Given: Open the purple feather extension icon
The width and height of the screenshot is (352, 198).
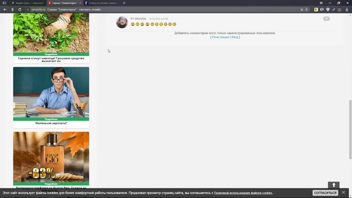Looking at the screenshot, I should (334, 9).
